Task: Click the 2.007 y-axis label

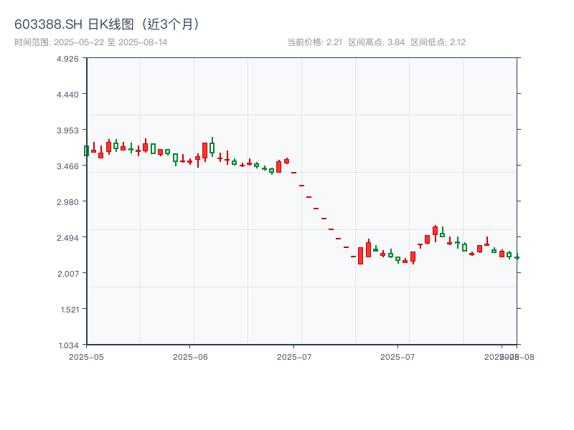Action: pos(67,274)
